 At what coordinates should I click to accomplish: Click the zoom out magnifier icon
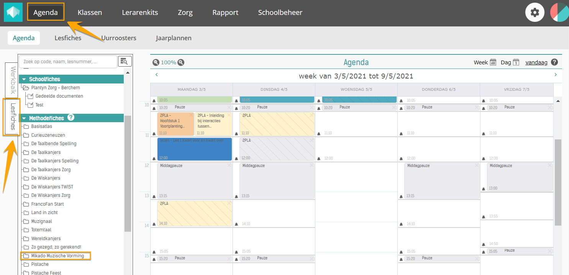coord(156,62)
